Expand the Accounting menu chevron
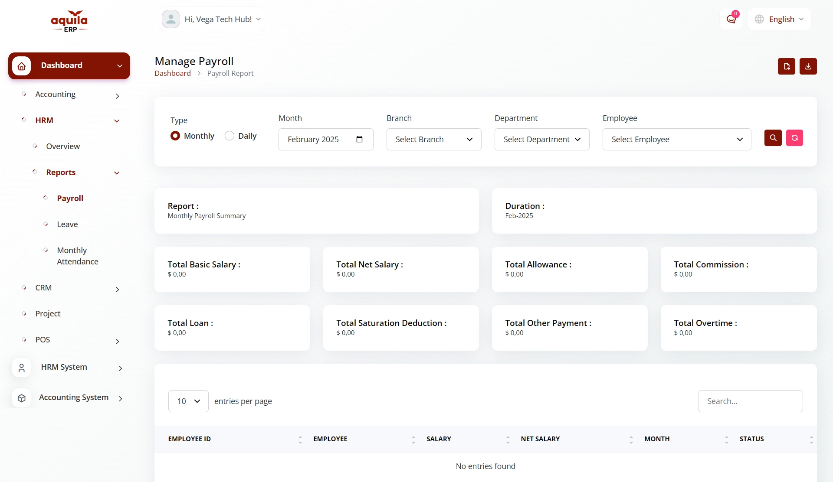Image resolution: width=833 pixels, height=482 pixels. click(x=117, y=96)
